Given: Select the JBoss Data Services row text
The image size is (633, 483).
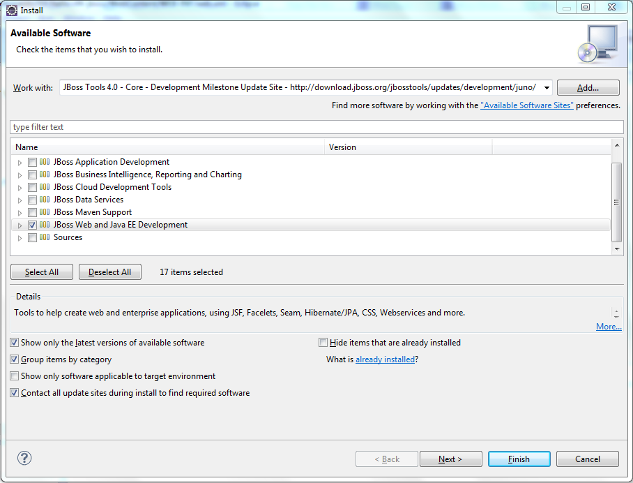Looking at the screenshot, I should [x=89, y=200].
